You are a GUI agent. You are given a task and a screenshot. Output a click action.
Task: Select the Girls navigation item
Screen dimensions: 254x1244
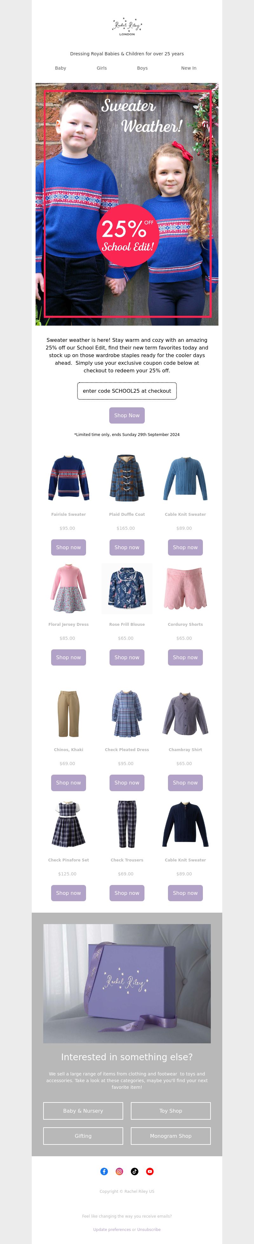pos(102,68)
